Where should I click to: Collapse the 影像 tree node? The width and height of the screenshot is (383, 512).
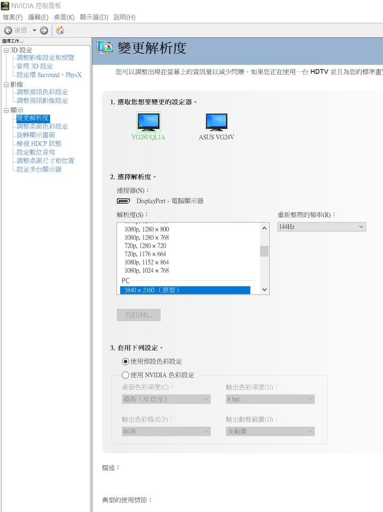[x=6, y=84]
